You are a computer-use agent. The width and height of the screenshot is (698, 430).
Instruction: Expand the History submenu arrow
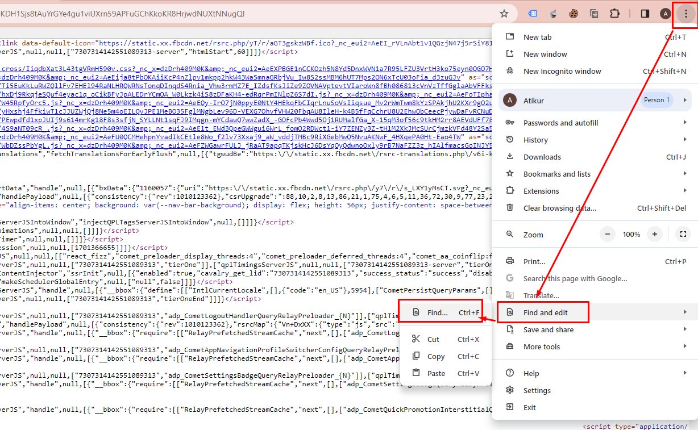coord(685,140)
